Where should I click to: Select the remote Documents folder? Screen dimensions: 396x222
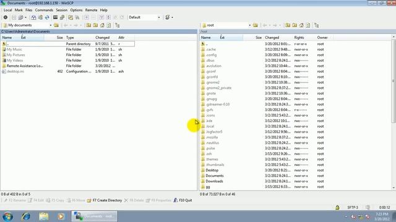[215, 176]
